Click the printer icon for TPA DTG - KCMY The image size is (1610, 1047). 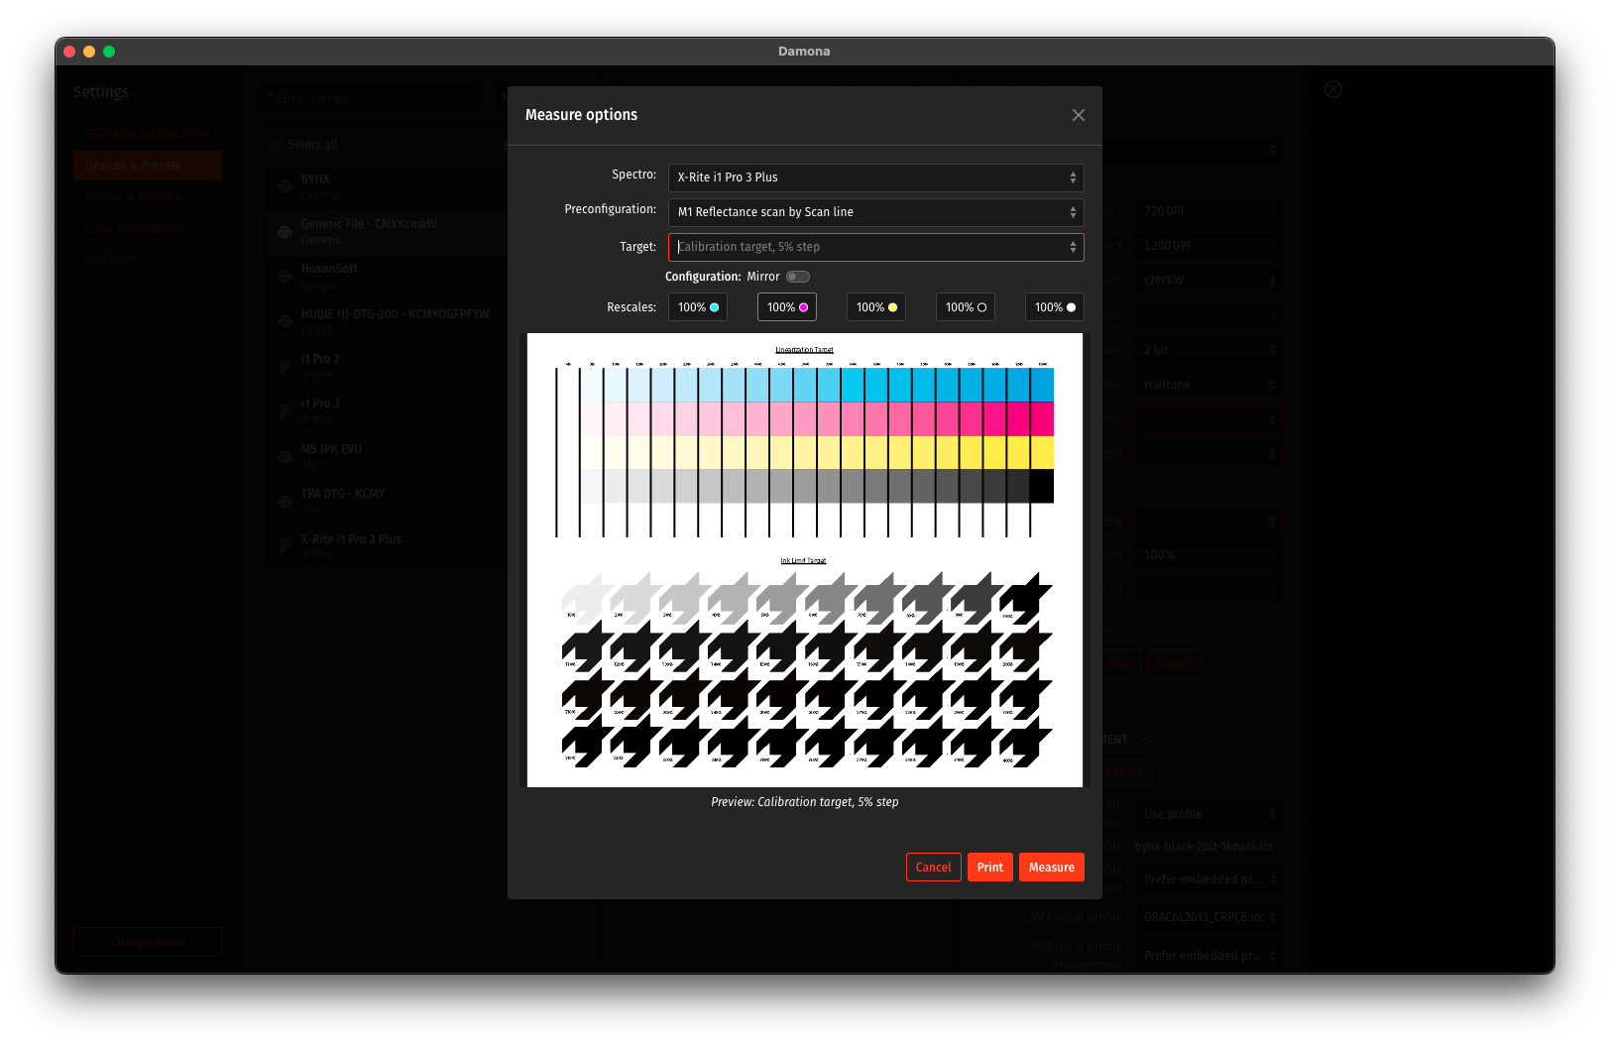[285, 502]
